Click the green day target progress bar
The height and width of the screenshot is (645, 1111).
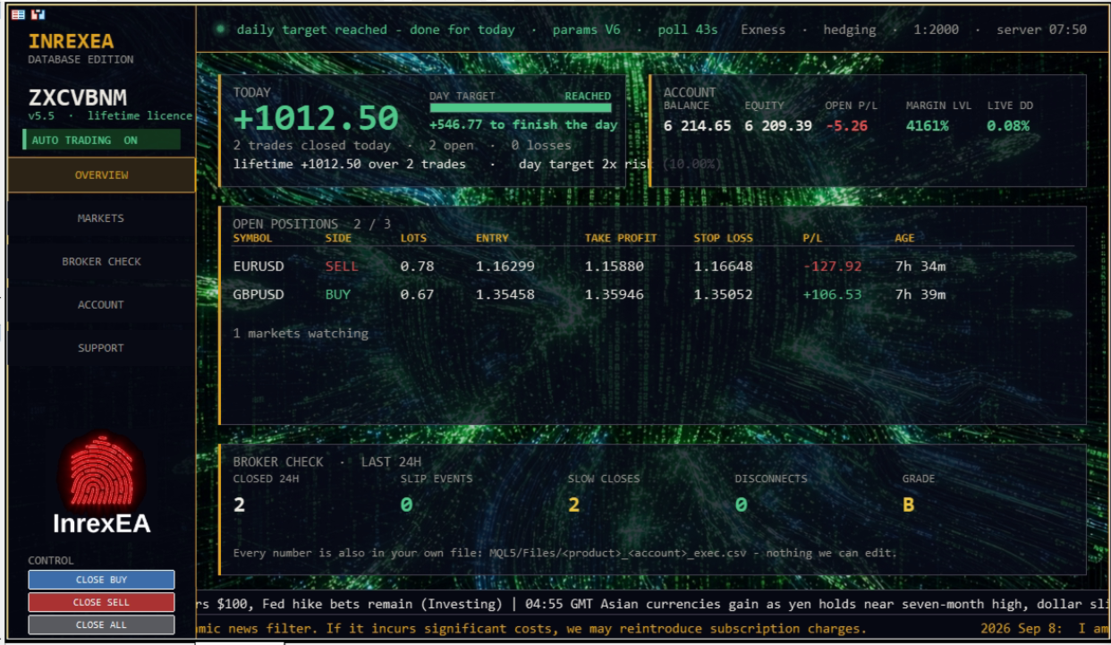point(521,108)
